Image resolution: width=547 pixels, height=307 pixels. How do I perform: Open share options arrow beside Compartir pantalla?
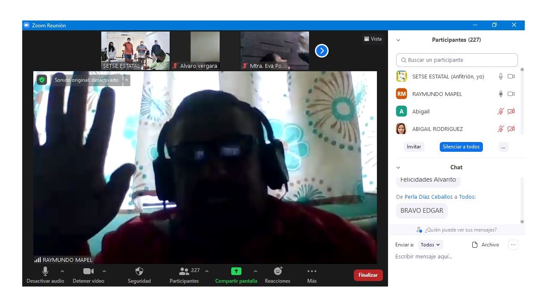[x=256, y=271]
